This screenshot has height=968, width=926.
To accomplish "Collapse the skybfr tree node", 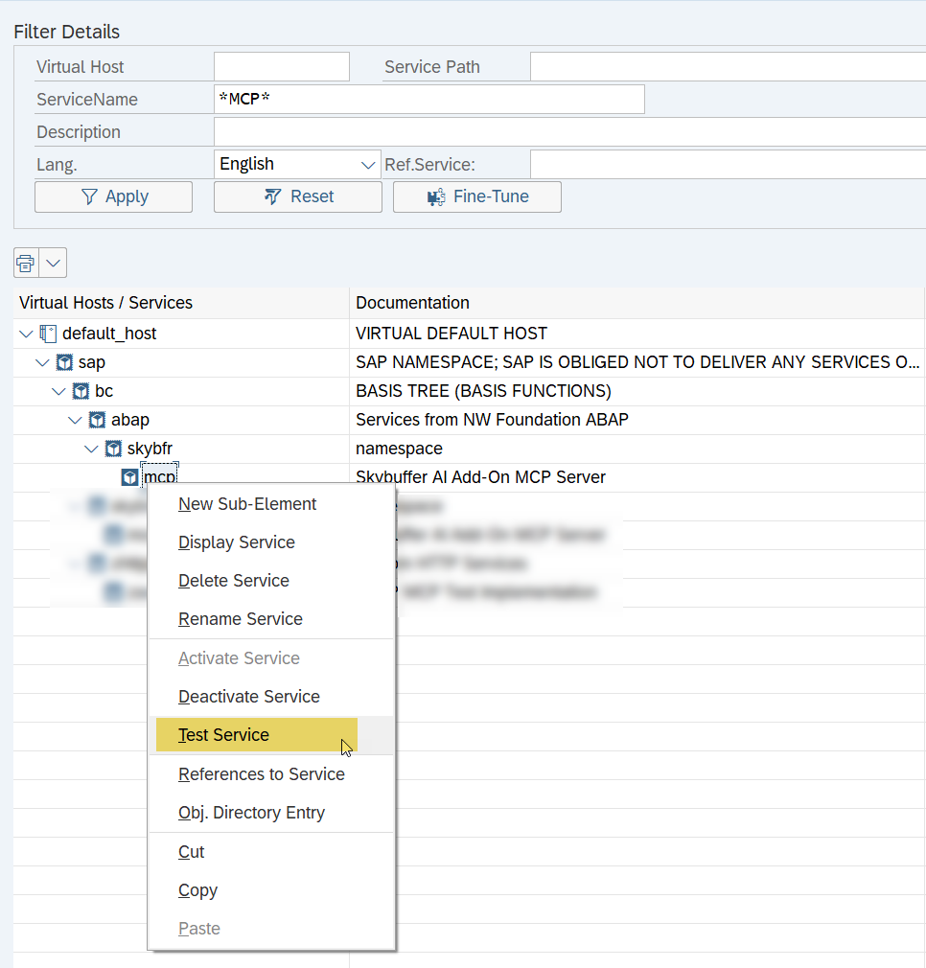I will click(91, 449).
